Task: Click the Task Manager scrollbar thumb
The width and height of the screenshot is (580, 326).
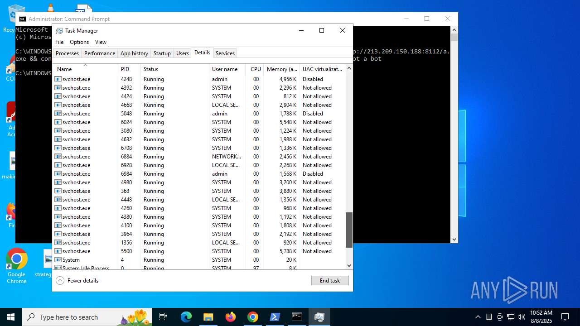Action: (x=349, y=230)
